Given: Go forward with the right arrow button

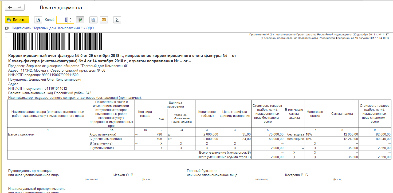Looking at the screenshot, I should point(19,7).
